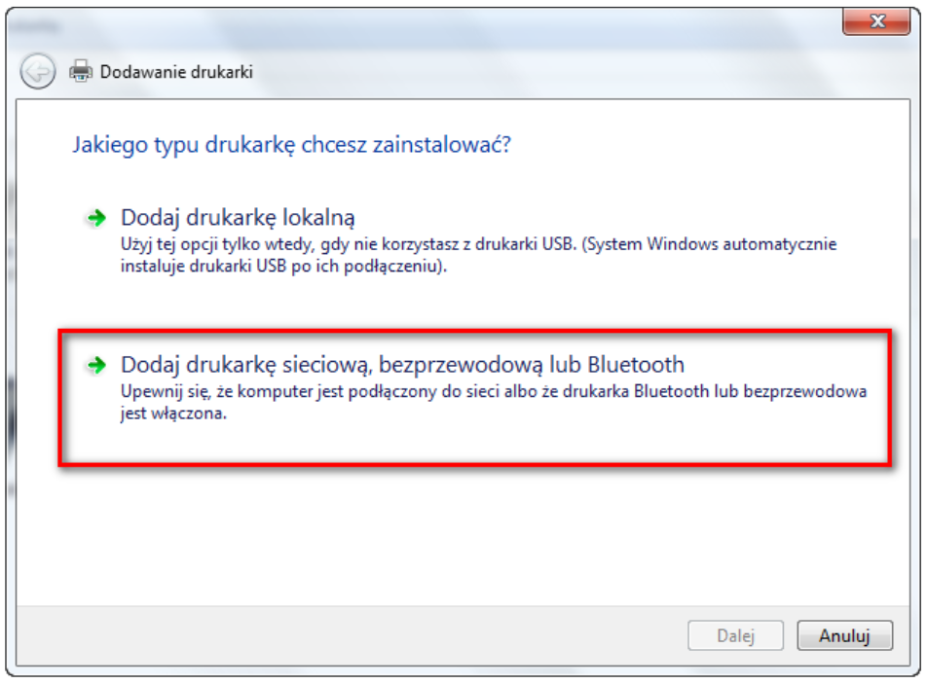Click the USB printer description text
Image resolution: width=928 pixels, height=684 pixels.
coord(478,255)
